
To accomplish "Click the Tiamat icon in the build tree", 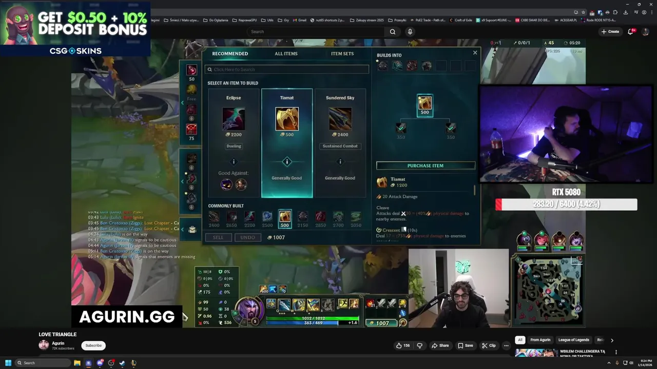I will pyautogui.click(x=424, y=102).
